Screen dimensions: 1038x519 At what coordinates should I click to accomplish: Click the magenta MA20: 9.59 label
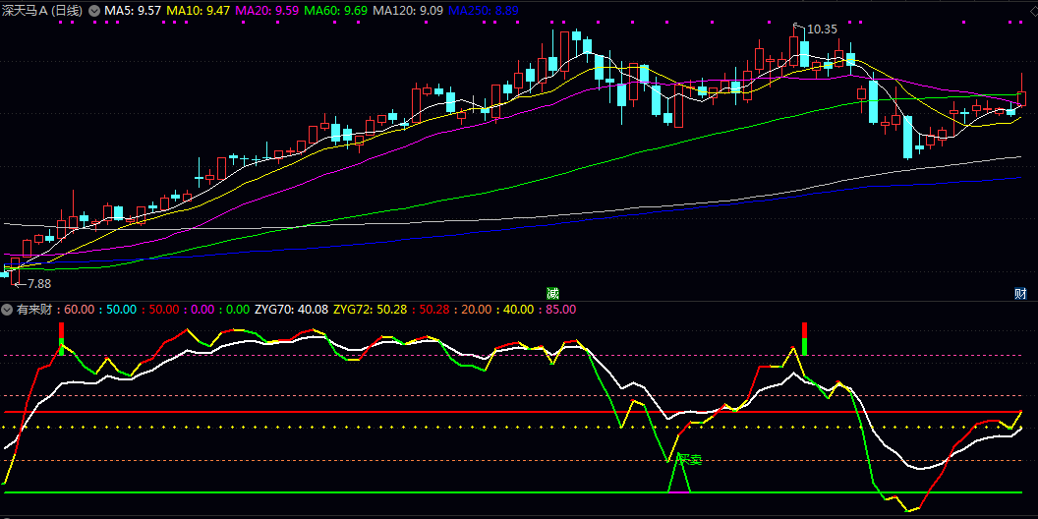[267, 11]
